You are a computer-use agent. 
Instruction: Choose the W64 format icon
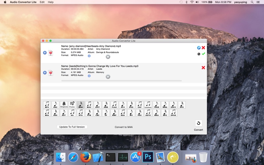point(47,113)
